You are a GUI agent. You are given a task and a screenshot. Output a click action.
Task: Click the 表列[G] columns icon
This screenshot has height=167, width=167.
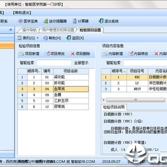pos(19,38)
